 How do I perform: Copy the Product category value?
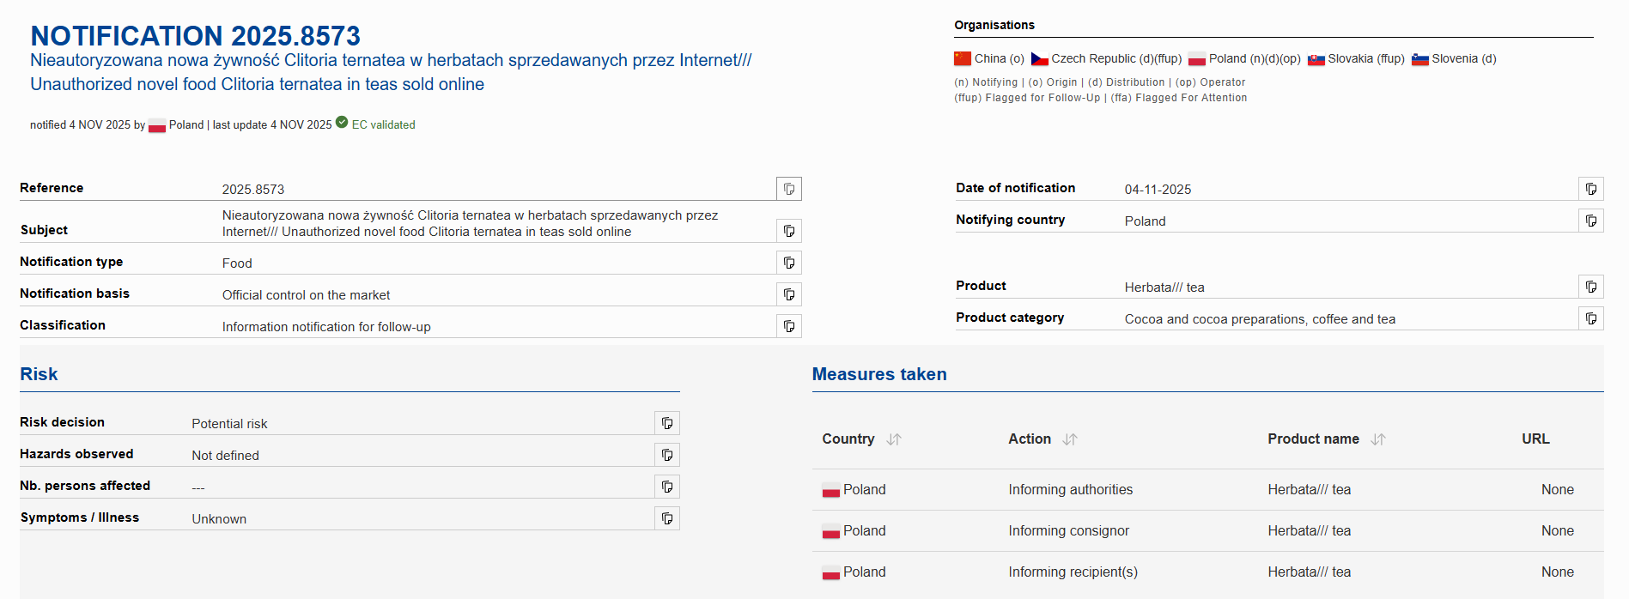click(x=1590, y=318)
